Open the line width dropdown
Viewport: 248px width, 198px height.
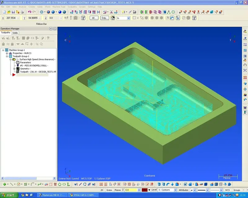[221, 190]
